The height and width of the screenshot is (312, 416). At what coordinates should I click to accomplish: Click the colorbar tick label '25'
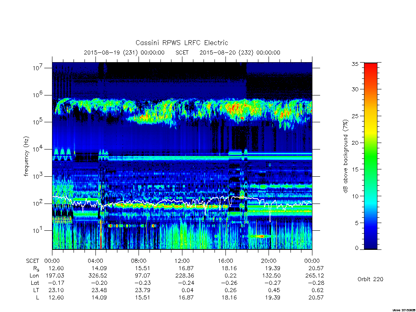point(355,116)
